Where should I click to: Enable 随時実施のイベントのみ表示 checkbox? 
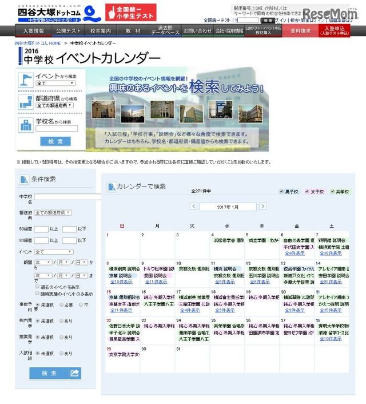[x=37, y=293]
